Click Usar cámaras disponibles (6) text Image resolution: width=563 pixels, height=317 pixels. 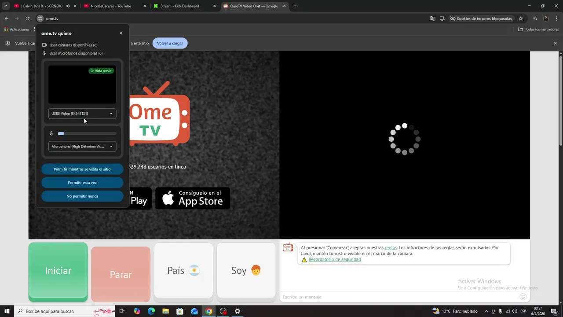tap(73, 45)
